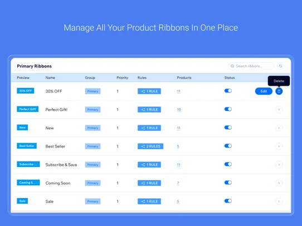Open Coming Soon row chevron button
The width and height of the screenshot is (302, 226).
click(x=279, y=183)
